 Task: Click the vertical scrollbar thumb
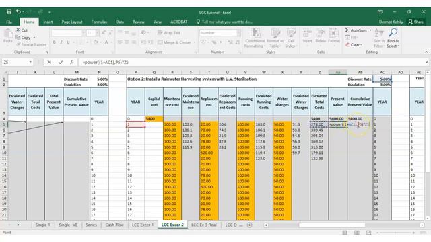tap(428, 124)
